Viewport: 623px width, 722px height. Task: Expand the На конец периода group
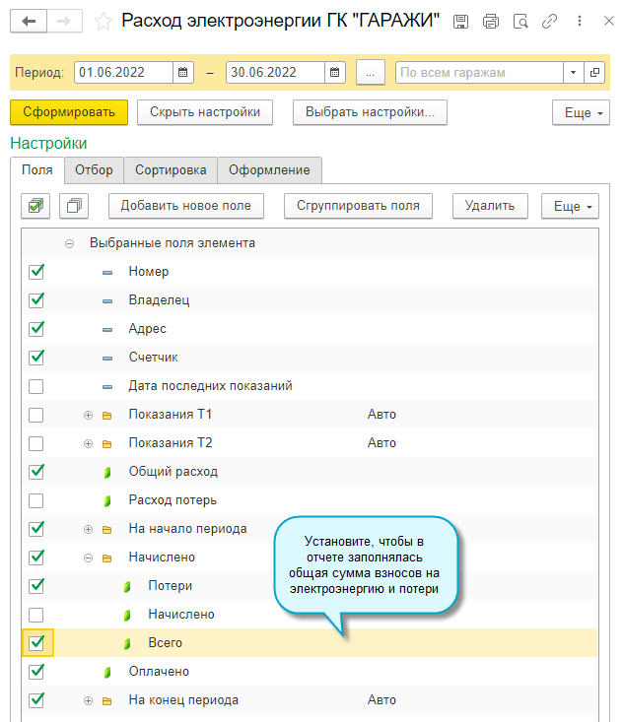coord(88,700)
